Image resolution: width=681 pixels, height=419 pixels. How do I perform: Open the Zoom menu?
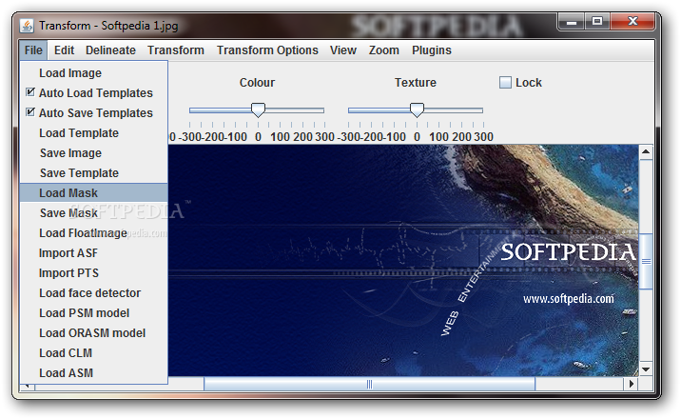coord(384,50)
